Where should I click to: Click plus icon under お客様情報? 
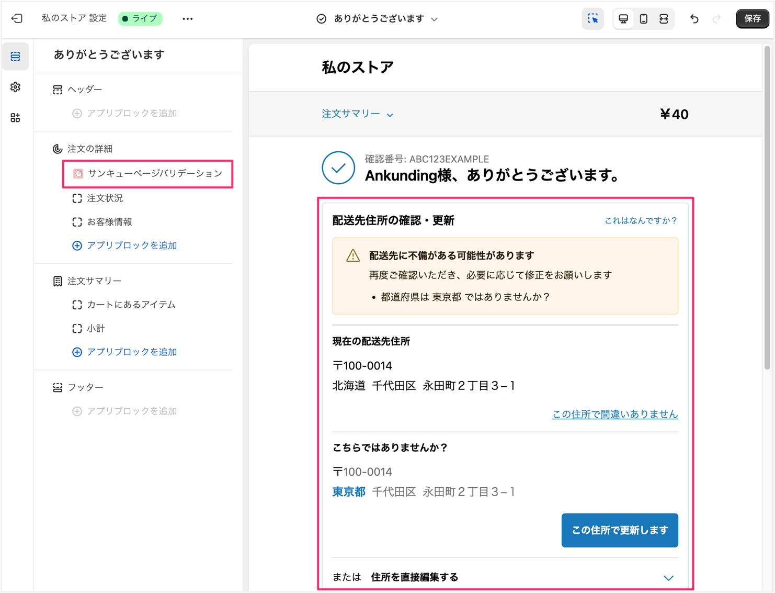tap(77, 245)
